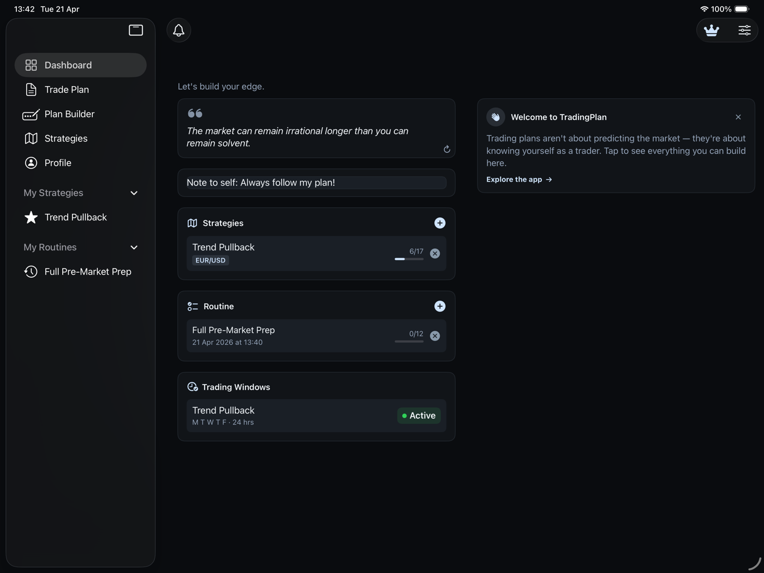Click the Trading Windows clock icon
The image size is (764, 573).
click(x=192, y=387)
